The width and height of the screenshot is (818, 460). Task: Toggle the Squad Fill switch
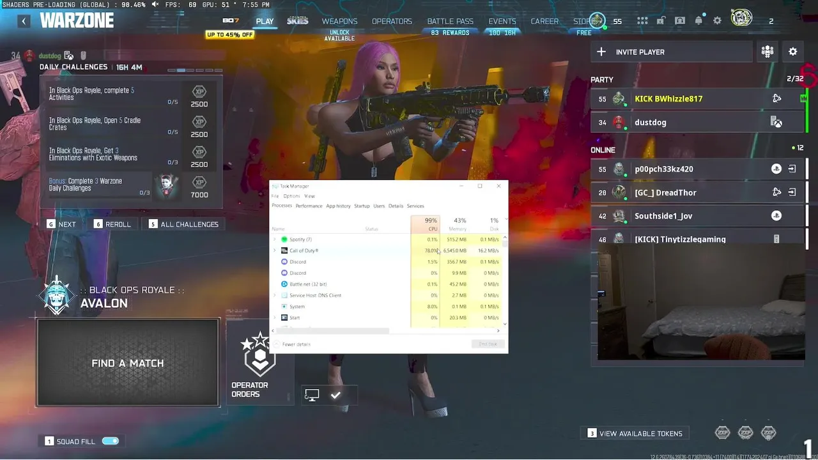click(111, 441)
